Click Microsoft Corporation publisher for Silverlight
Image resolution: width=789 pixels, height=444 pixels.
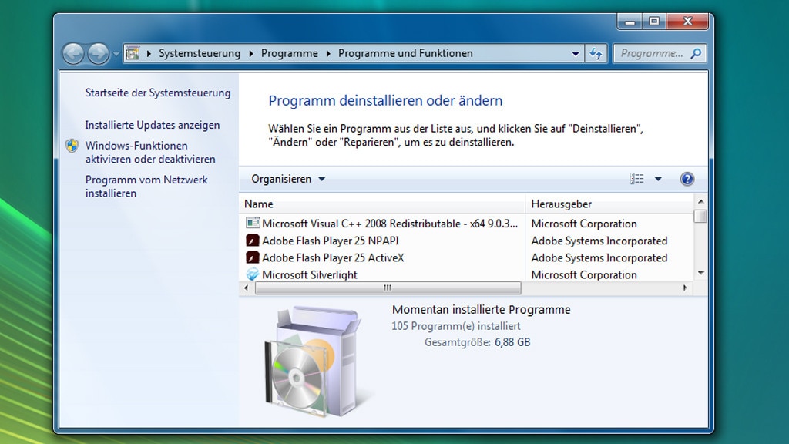(x=584, y=275)
